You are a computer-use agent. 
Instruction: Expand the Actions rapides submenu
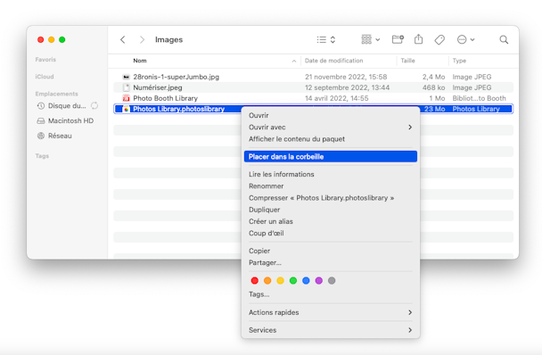tap(331, 312)
